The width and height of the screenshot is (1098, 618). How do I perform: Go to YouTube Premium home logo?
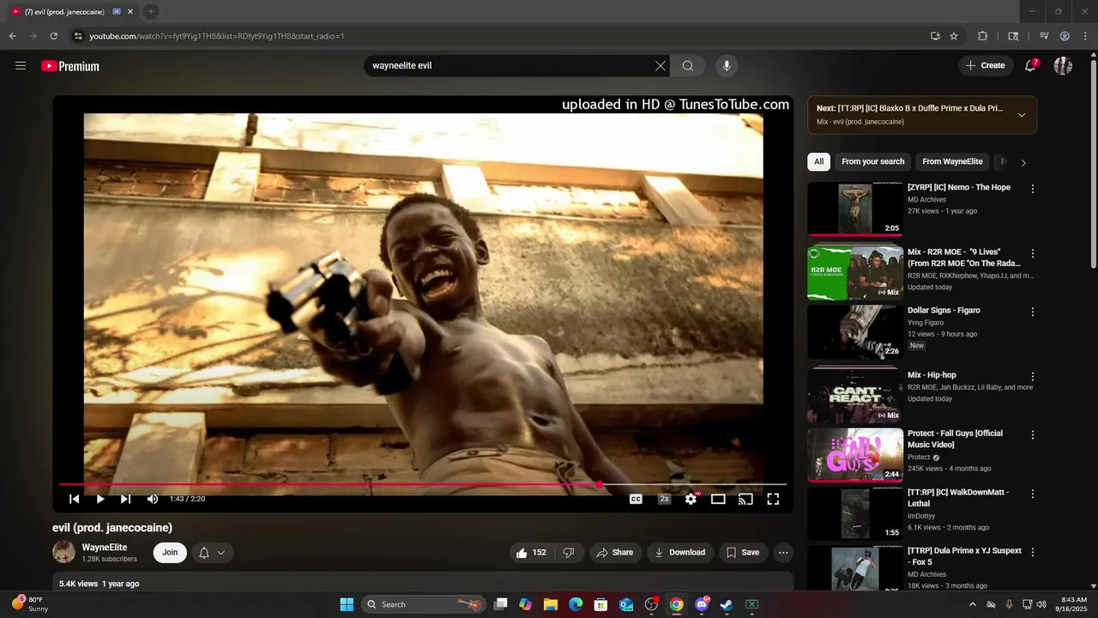[x=70, y=66]
